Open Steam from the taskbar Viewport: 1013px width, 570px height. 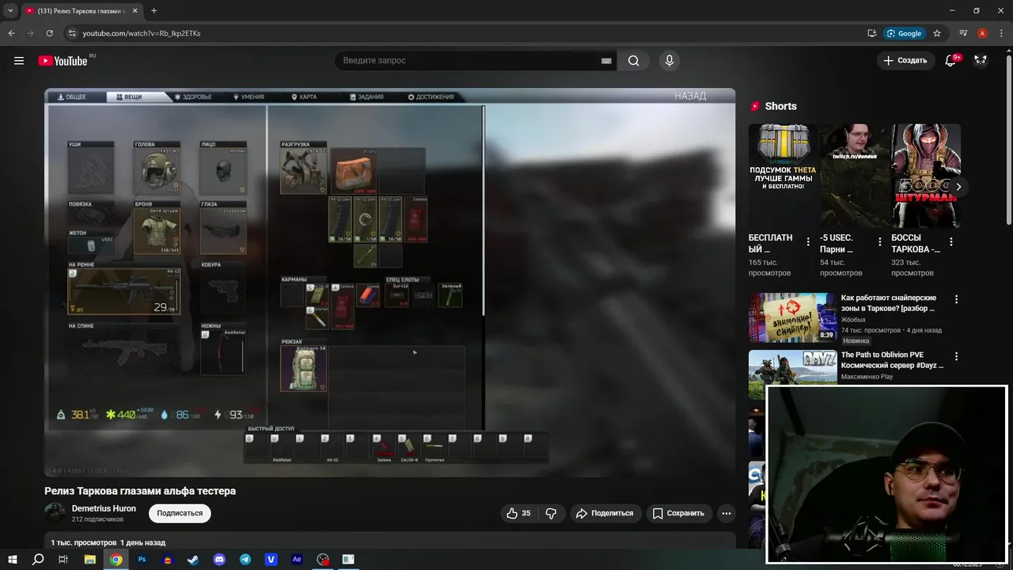pos(193,559)
